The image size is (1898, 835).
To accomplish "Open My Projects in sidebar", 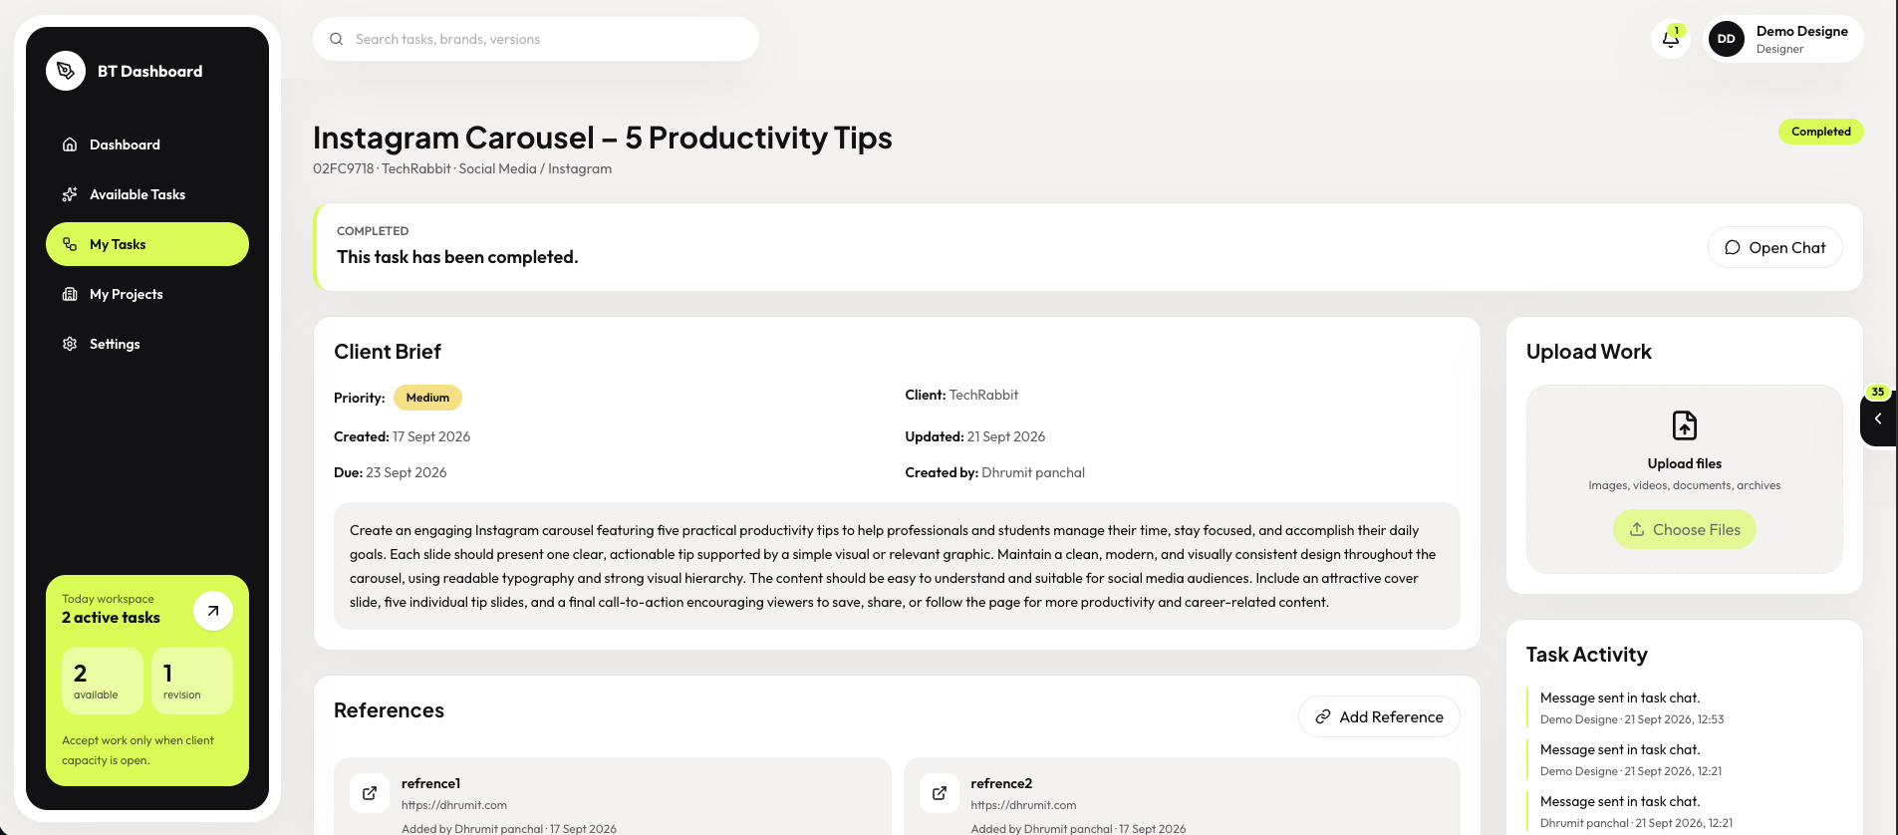I will pos(147,294).
